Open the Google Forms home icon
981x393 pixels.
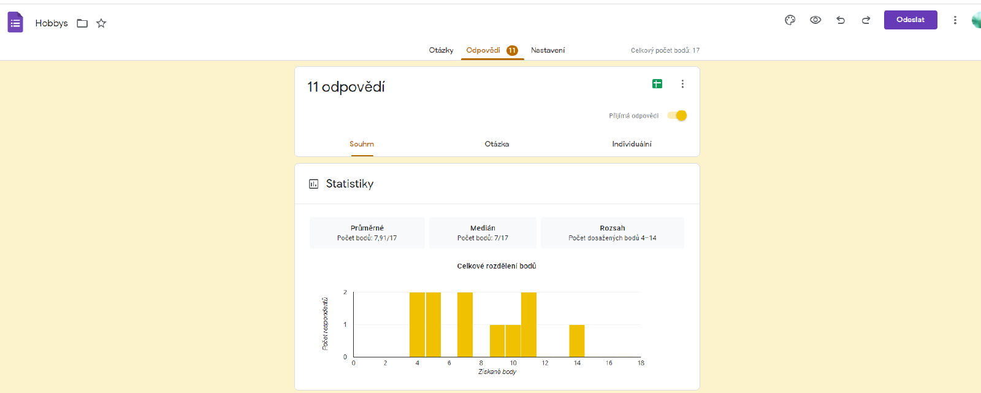(15, 23)
